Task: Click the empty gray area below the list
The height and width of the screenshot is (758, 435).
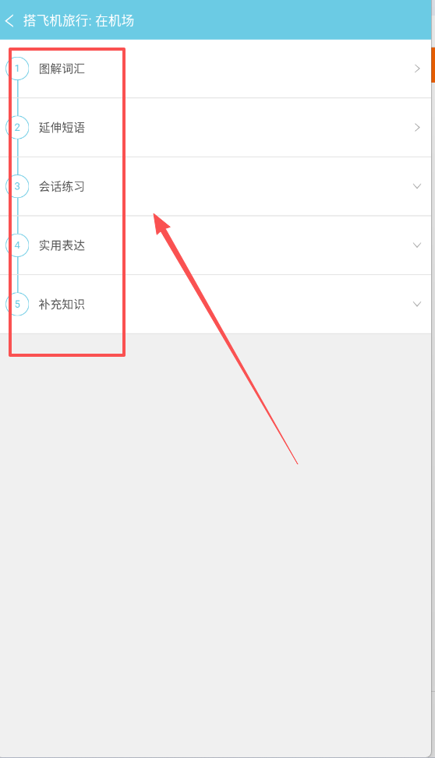Action: point(215,545)
